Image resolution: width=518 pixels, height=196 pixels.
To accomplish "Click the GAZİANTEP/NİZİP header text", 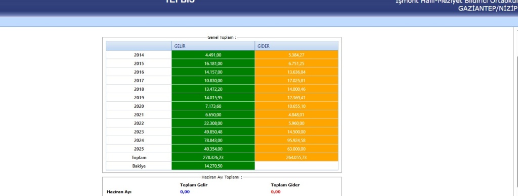I will pyautogui.click(x=488, y=9).
